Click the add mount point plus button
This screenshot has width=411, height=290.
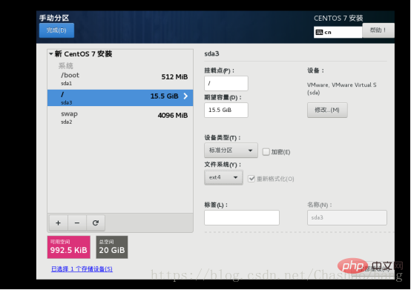point(59,223)
